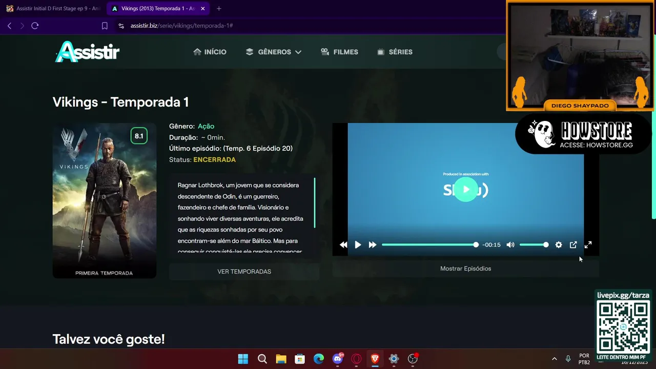The width and height of the screenshot is (656, 369).
Task: Switch to the Initial D First Stage tab
Action: pyautogui.click(x=53, y=9)
